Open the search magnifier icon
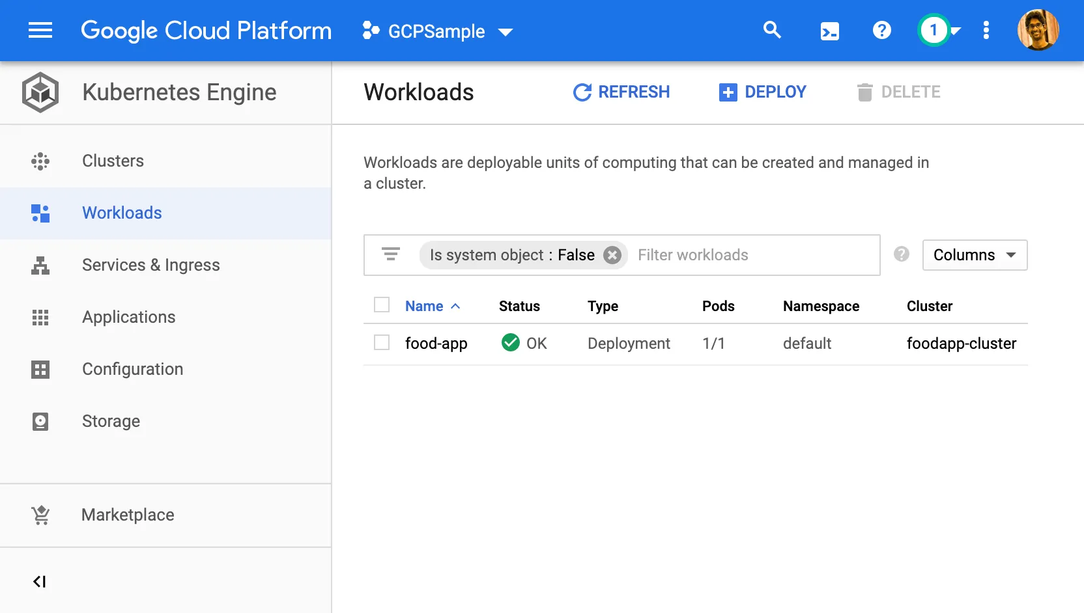1084x613 pixels. click(x=772, y=30)
